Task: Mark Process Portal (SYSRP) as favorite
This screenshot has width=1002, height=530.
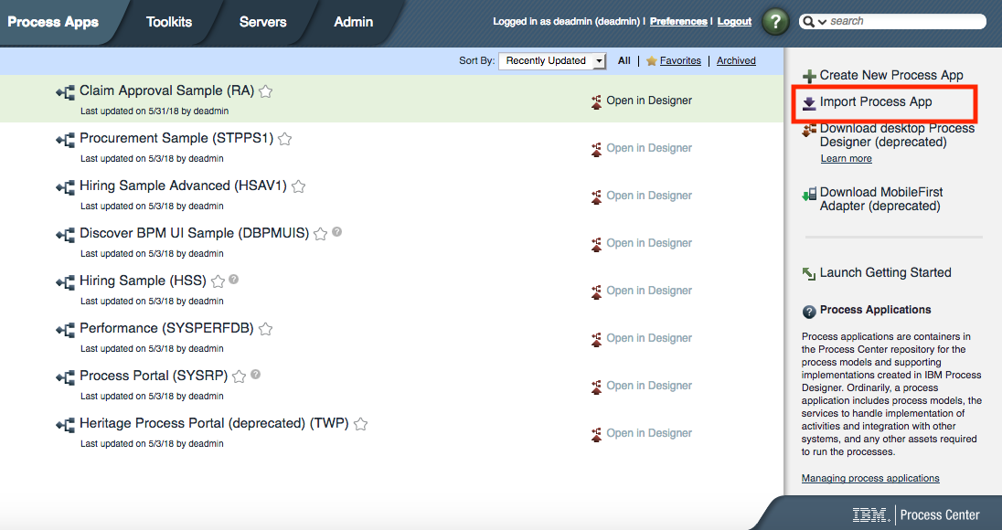Action: 239,376
